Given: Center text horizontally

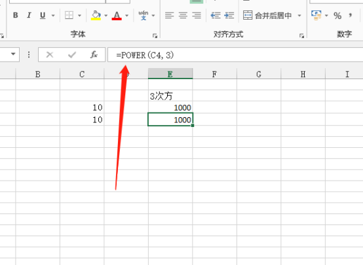Looking at the screenshot, I should [x=183, y=15].
